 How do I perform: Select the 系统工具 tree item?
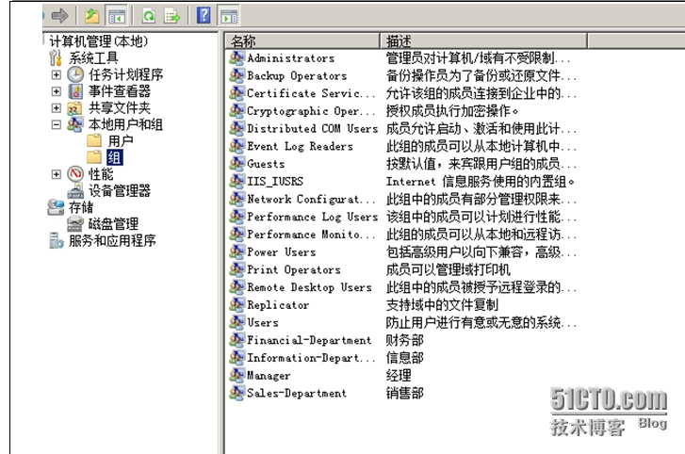(93, 57)
